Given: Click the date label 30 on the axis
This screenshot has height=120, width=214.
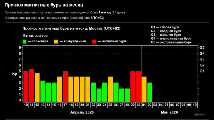Looking at the screenshot, I should (139, 105).
